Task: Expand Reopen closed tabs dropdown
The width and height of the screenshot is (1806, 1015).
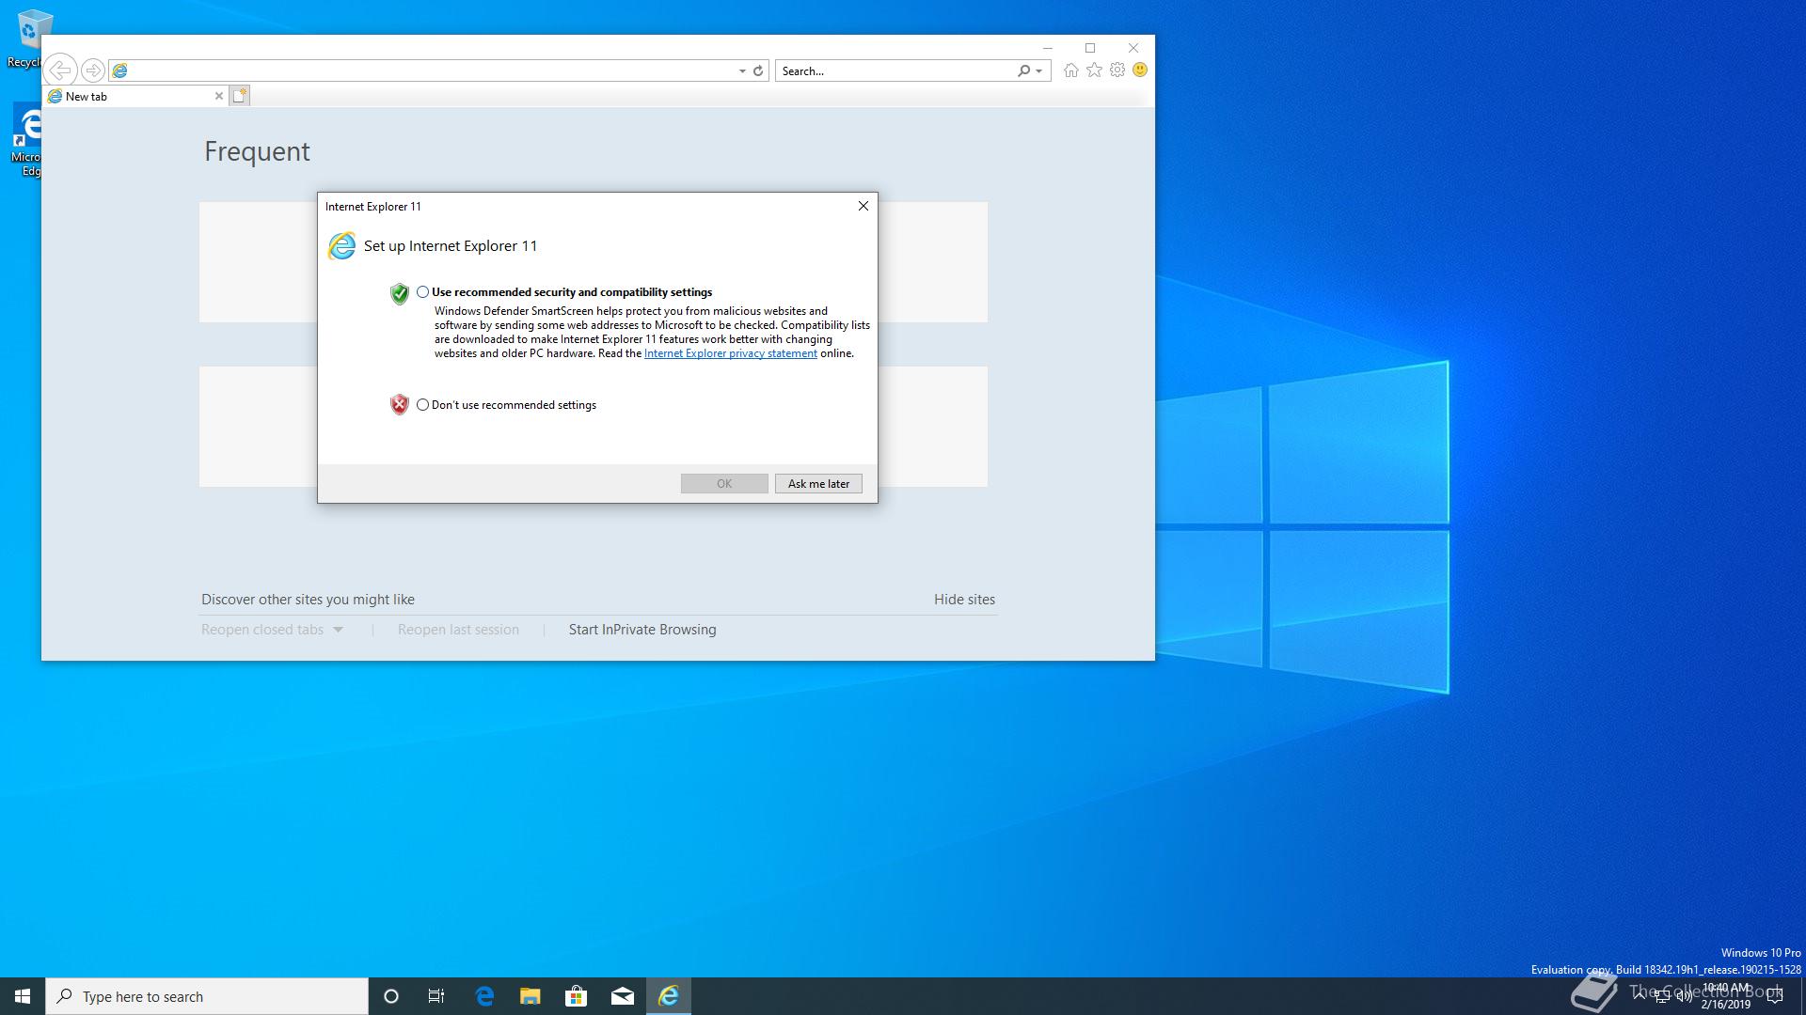Action: click(x=339, y=630)
